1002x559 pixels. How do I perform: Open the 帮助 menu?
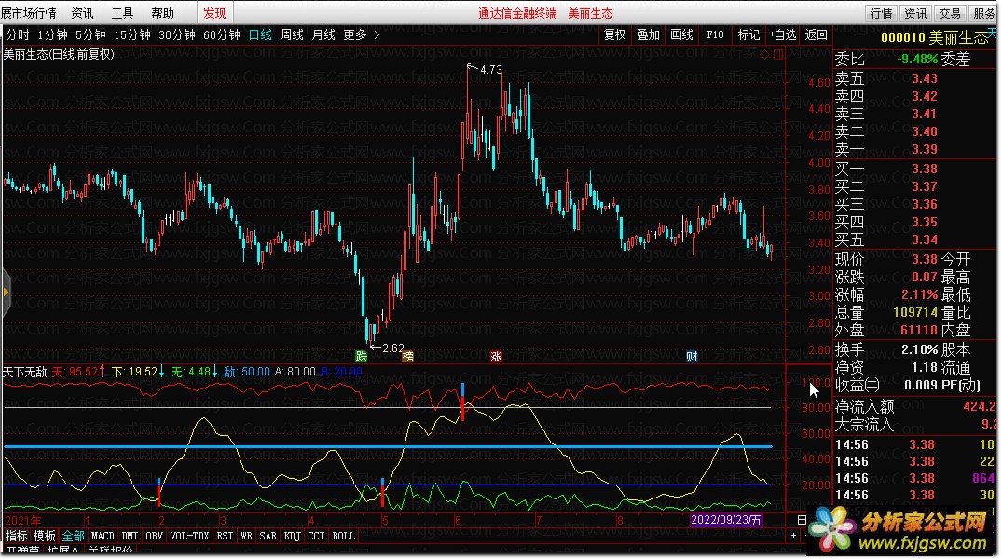[x=162, y=13]
